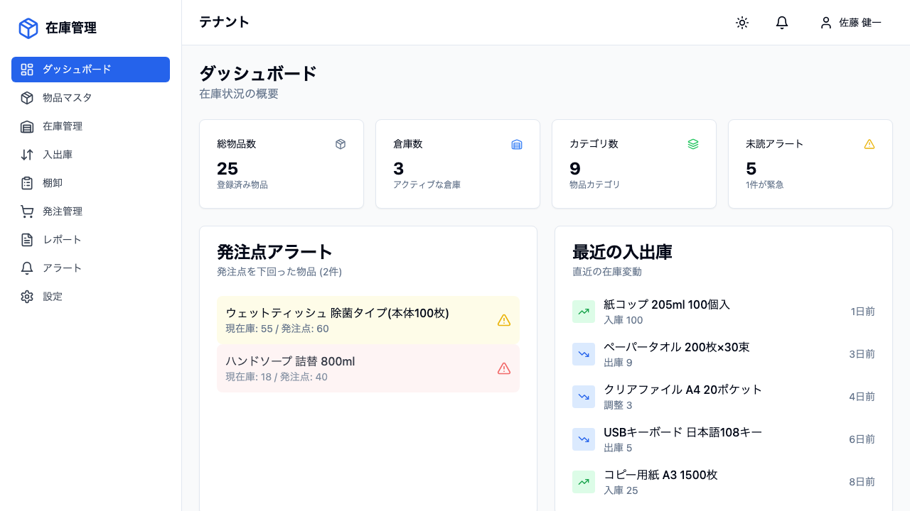Open the カテゴリ数 card showing 9

coord(634,164)
